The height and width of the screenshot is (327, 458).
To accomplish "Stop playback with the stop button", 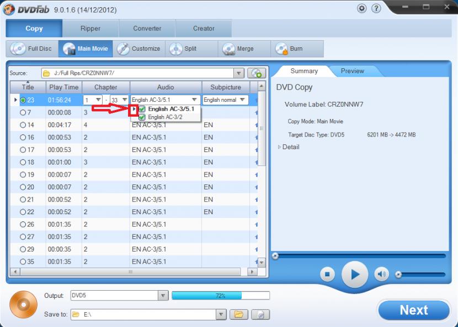I will (327, 274).
